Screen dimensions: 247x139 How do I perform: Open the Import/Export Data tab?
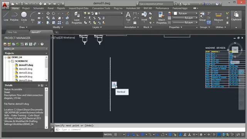[79, 8]
